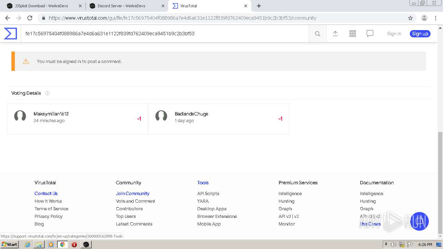Image resolution: width=443 pixels, height=249 pixels.
Task: Open media player taskbar icon
Action: (51, 245)
